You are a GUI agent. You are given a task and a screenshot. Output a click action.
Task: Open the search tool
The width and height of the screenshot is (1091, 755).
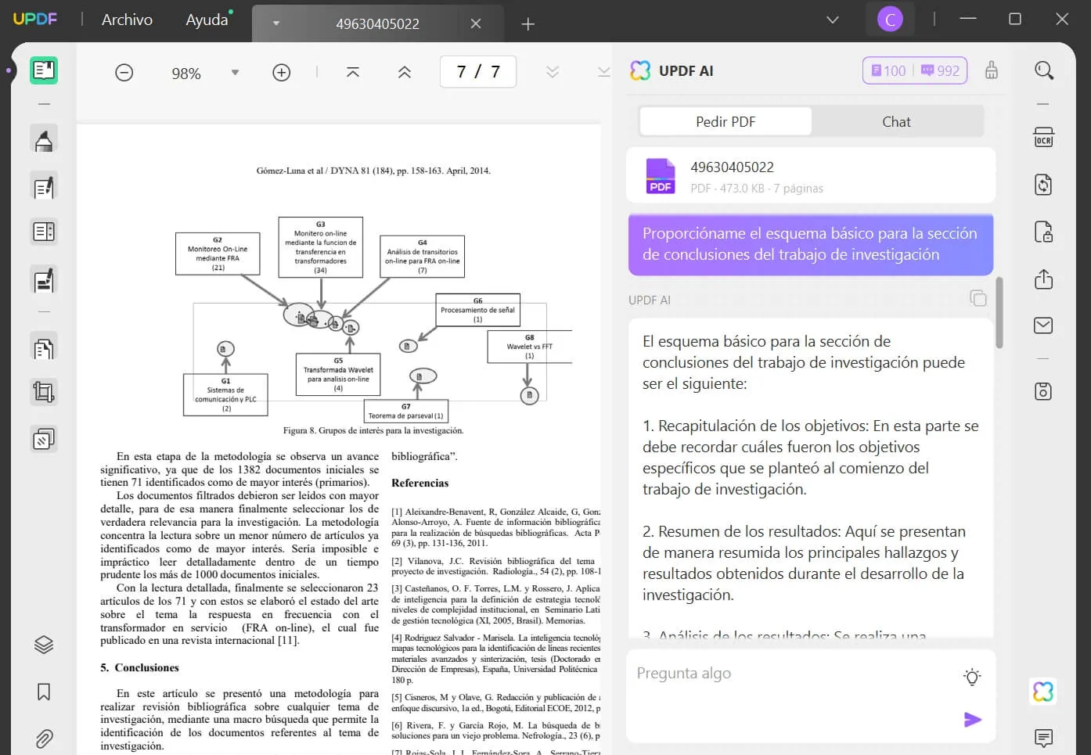tap(1043, 70)
